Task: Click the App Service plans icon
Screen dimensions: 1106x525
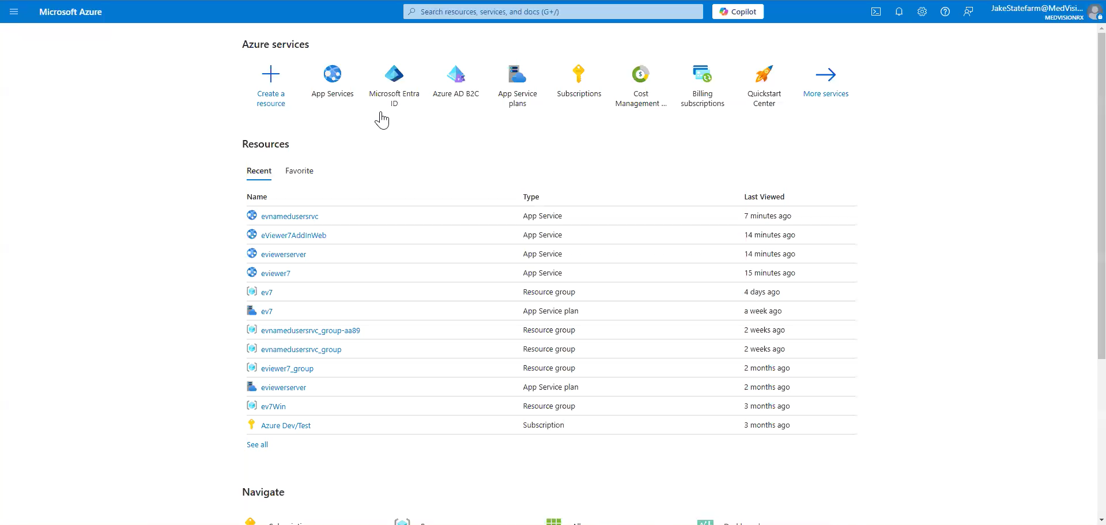Action: tap(517, 81)
